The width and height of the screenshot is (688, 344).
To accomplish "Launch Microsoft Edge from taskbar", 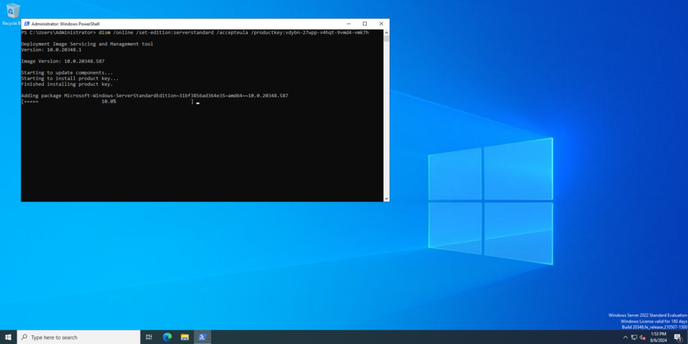I will point(167,337).
